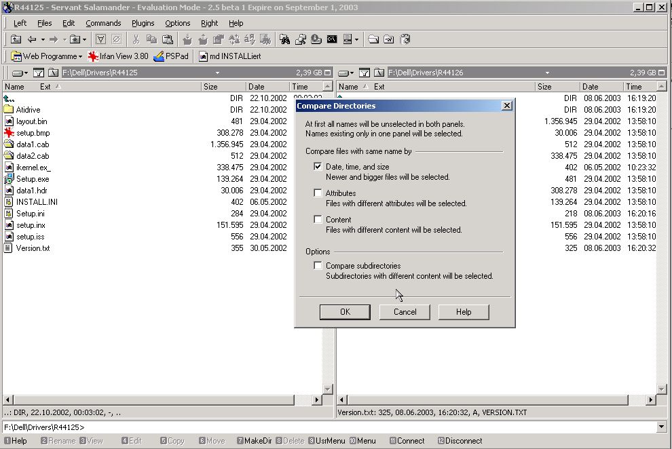The width and height of the screenshot is (672, 449).
Task: Click Help in Compare Directories dialog
Action: [x=464, y=312]
